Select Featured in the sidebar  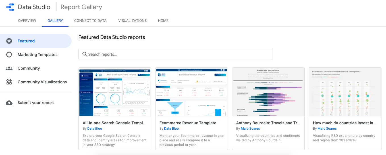tap(36, 41)
